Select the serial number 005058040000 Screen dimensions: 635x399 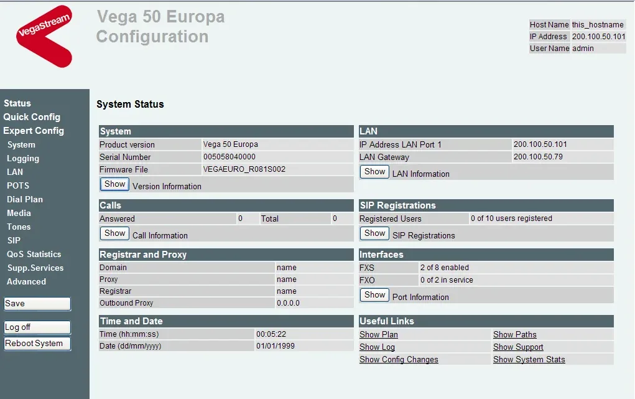tap(229, 156)
